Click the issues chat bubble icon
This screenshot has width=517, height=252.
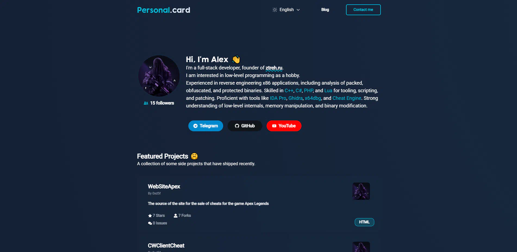coord(150,223)
